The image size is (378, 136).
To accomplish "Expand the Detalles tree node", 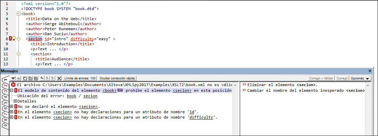I will (x=15, y=101).
